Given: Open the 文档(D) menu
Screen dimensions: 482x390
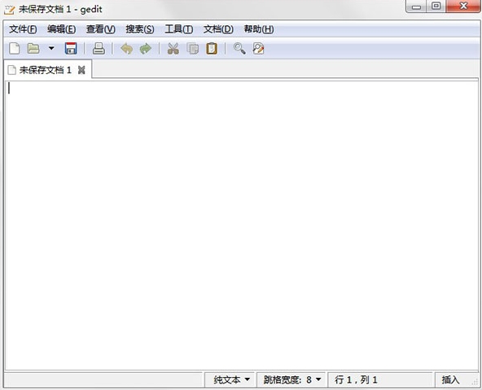Looking at the screenshot, I should click(x=218, y=29).
